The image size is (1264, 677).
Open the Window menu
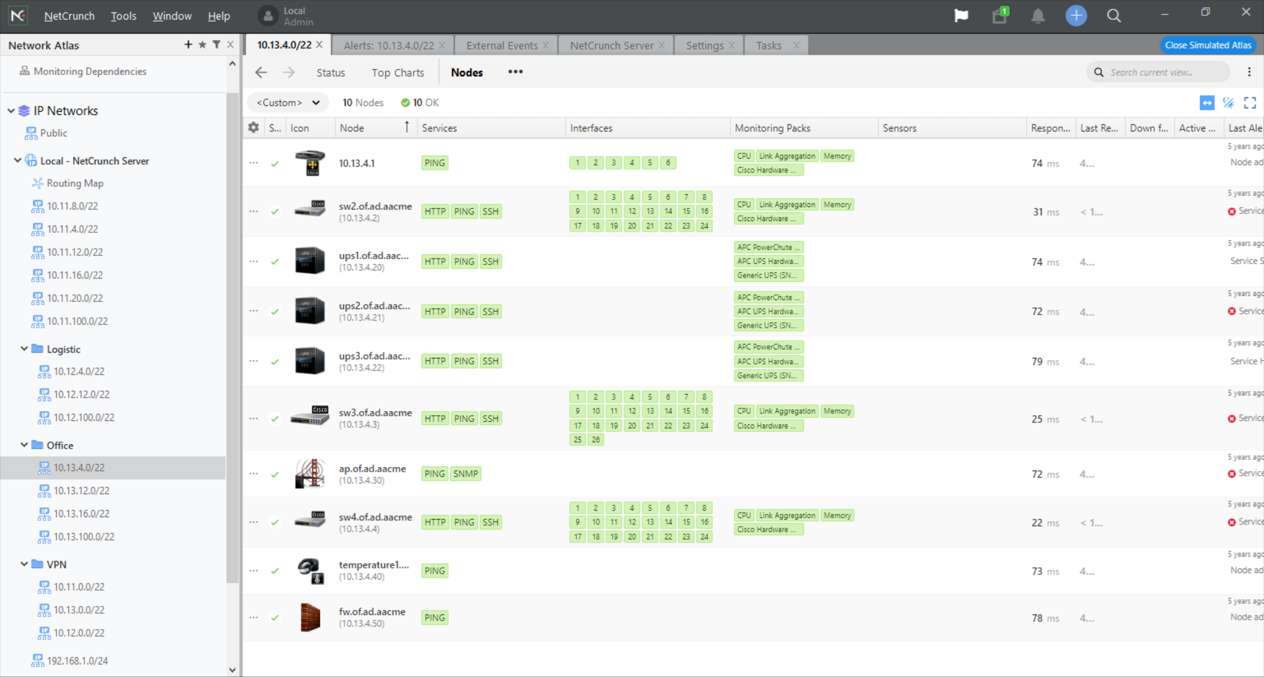[172, 16]
